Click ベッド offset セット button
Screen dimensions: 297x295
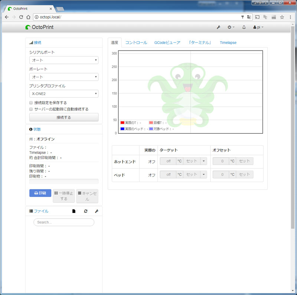click(x=245, y=174)
